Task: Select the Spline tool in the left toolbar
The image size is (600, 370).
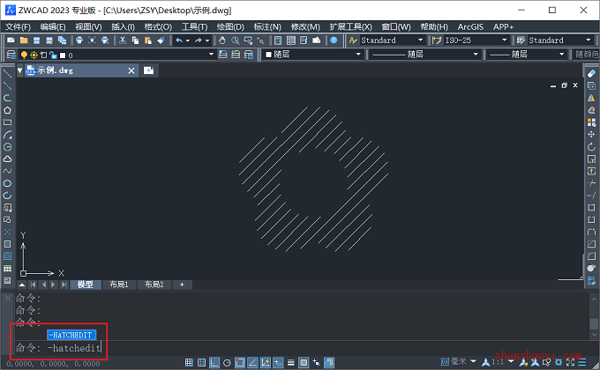Action: (7, 171)
